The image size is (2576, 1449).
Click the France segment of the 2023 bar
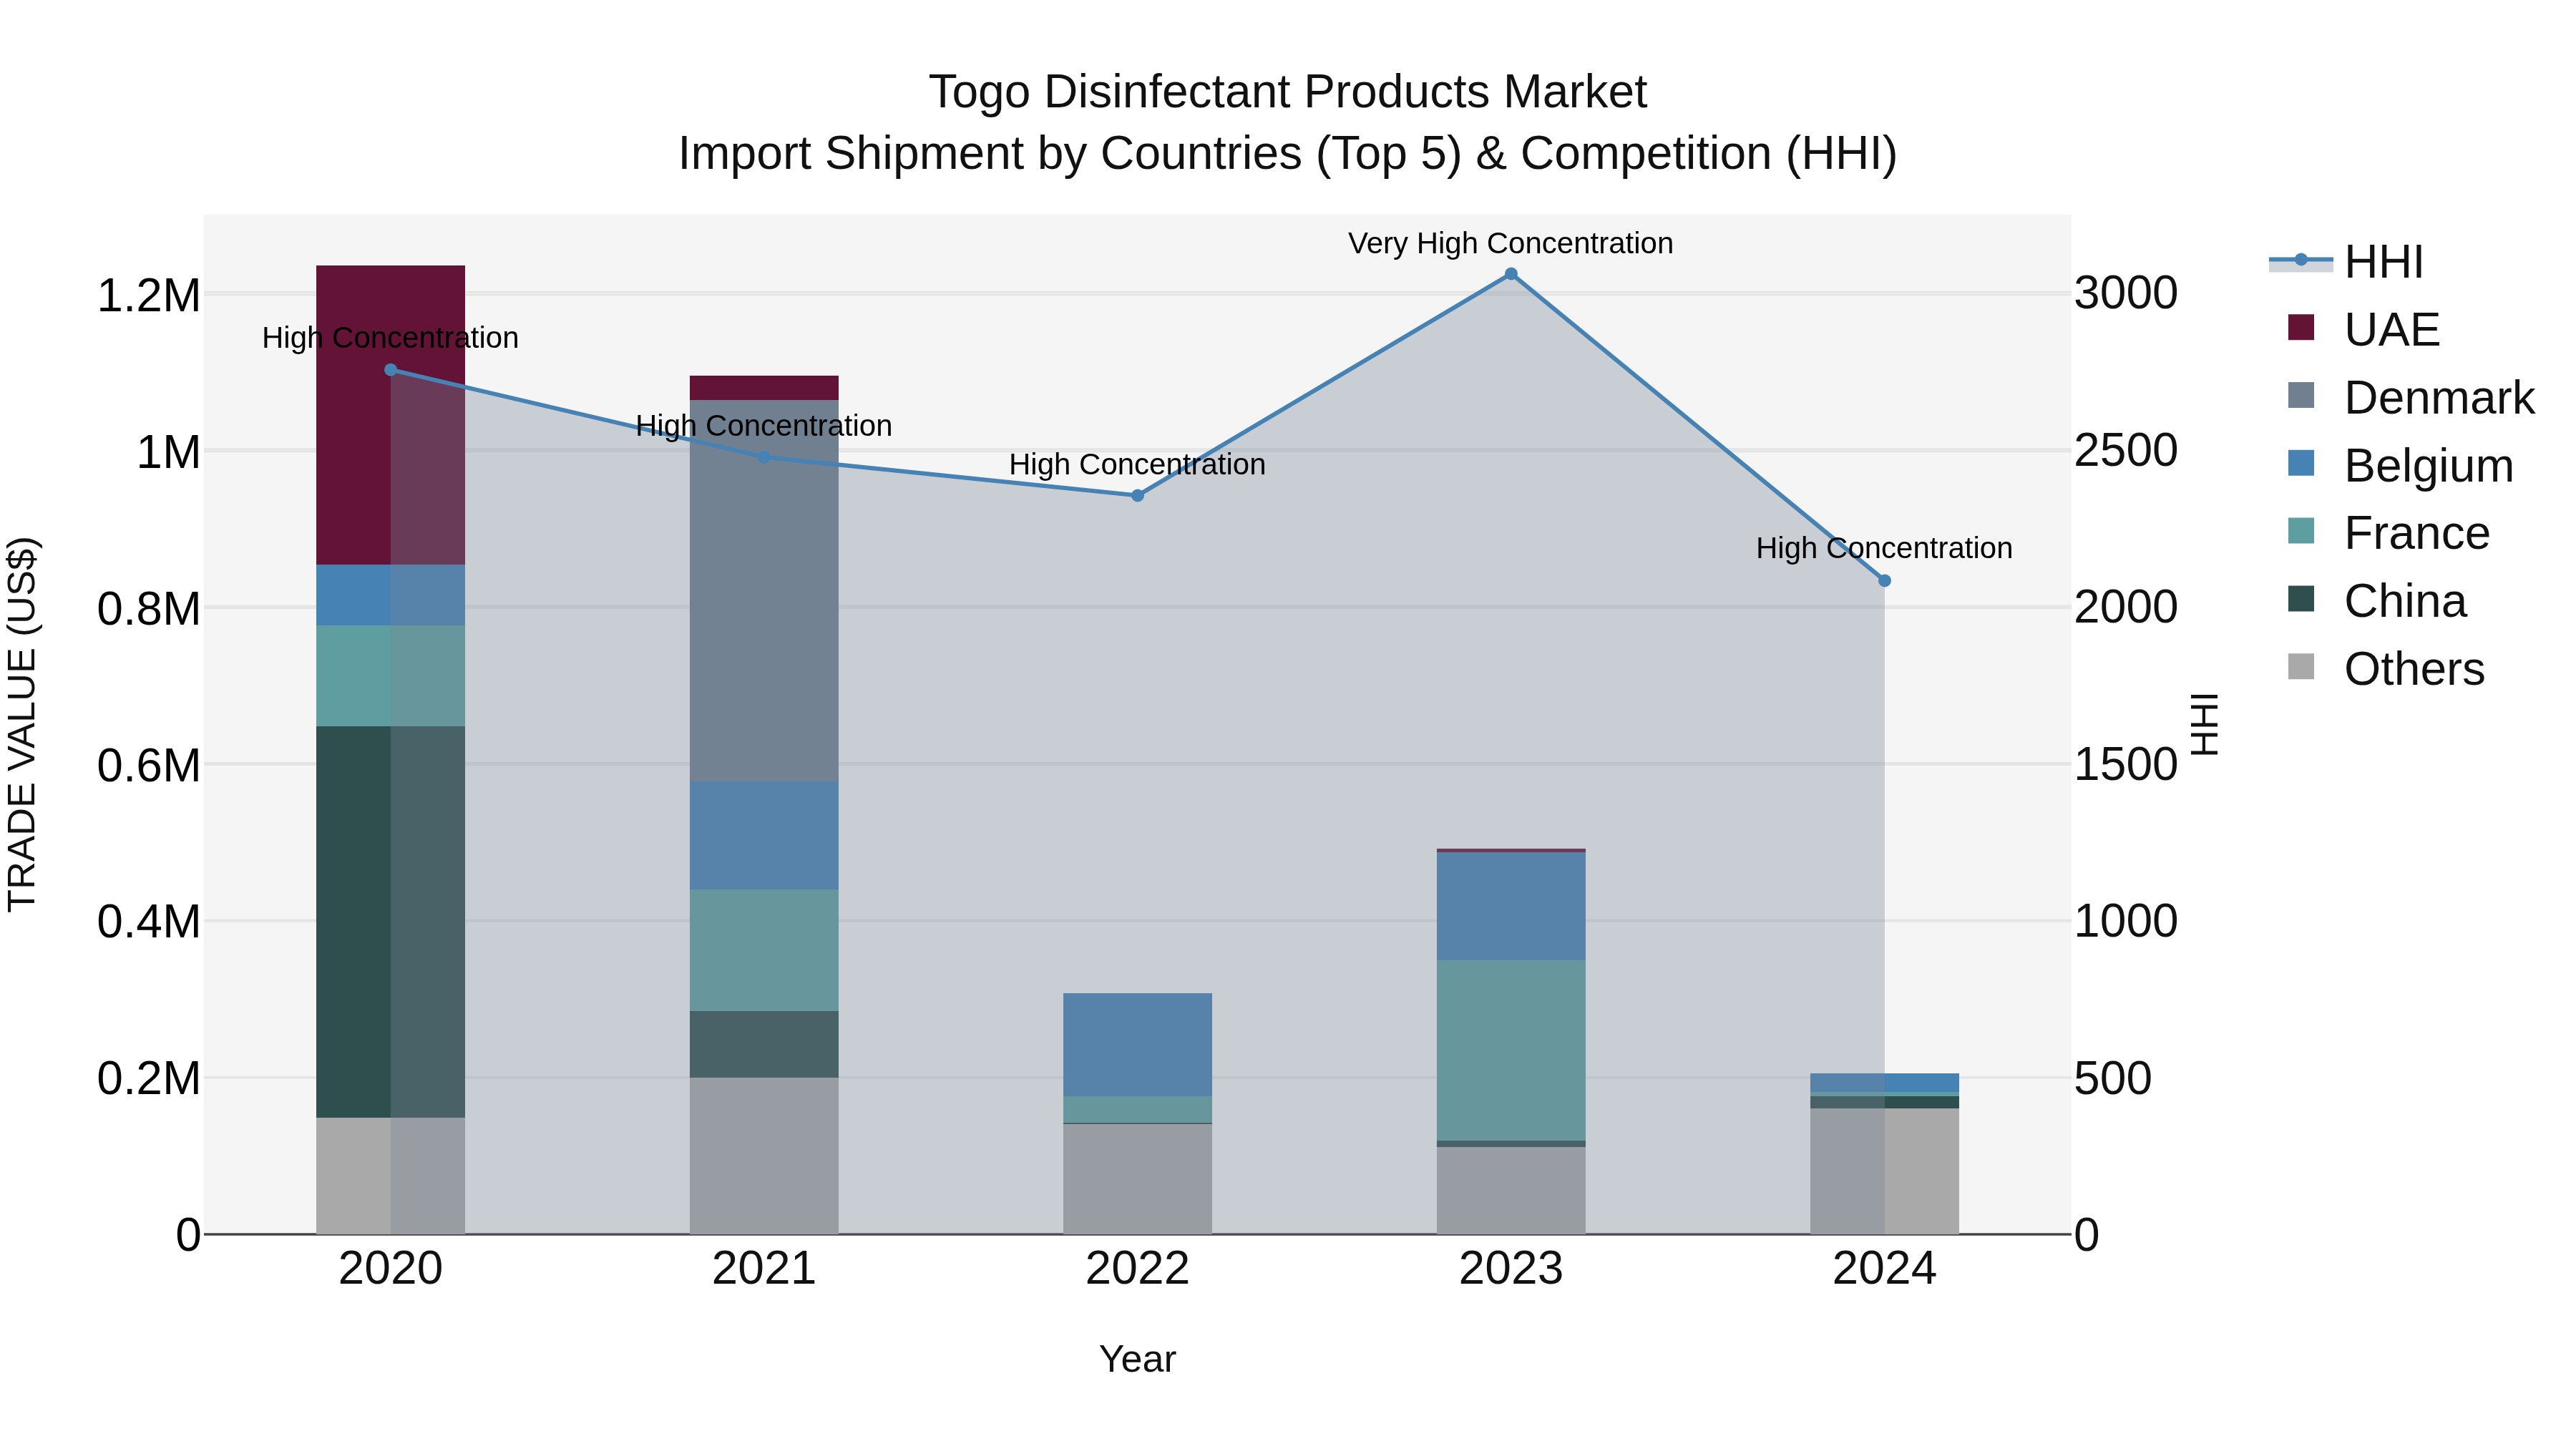[1511, 1051]
